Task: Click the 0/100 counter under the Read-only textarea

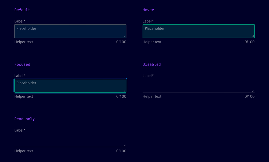Action: click(x=121, y=151)
